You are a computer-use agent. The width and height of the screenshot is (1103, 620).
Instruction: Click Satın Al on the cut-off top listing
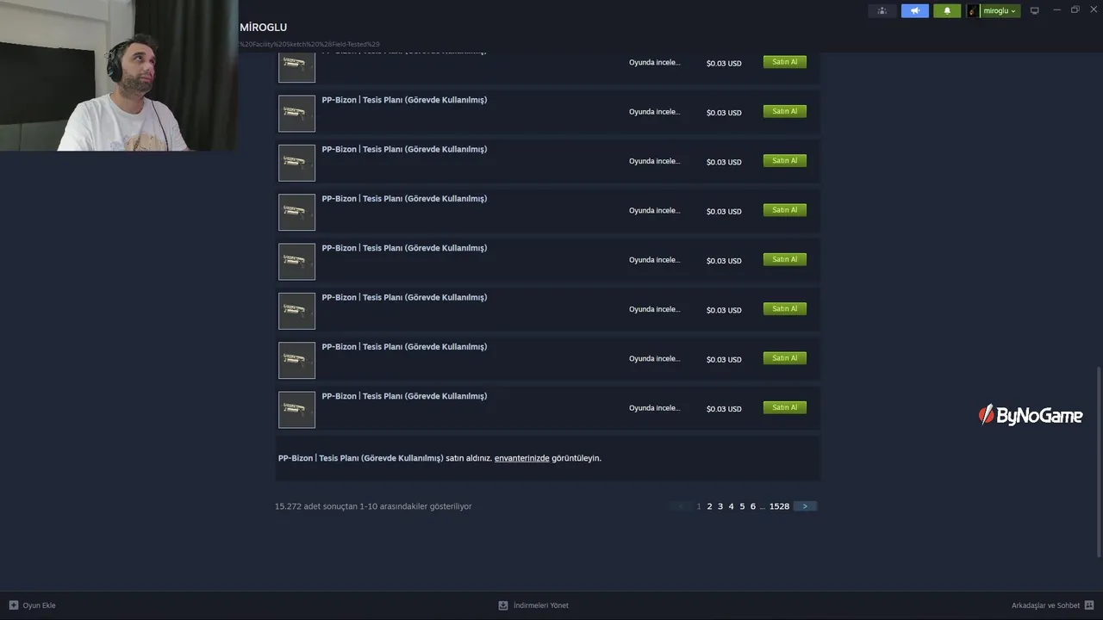pos(785,62)
